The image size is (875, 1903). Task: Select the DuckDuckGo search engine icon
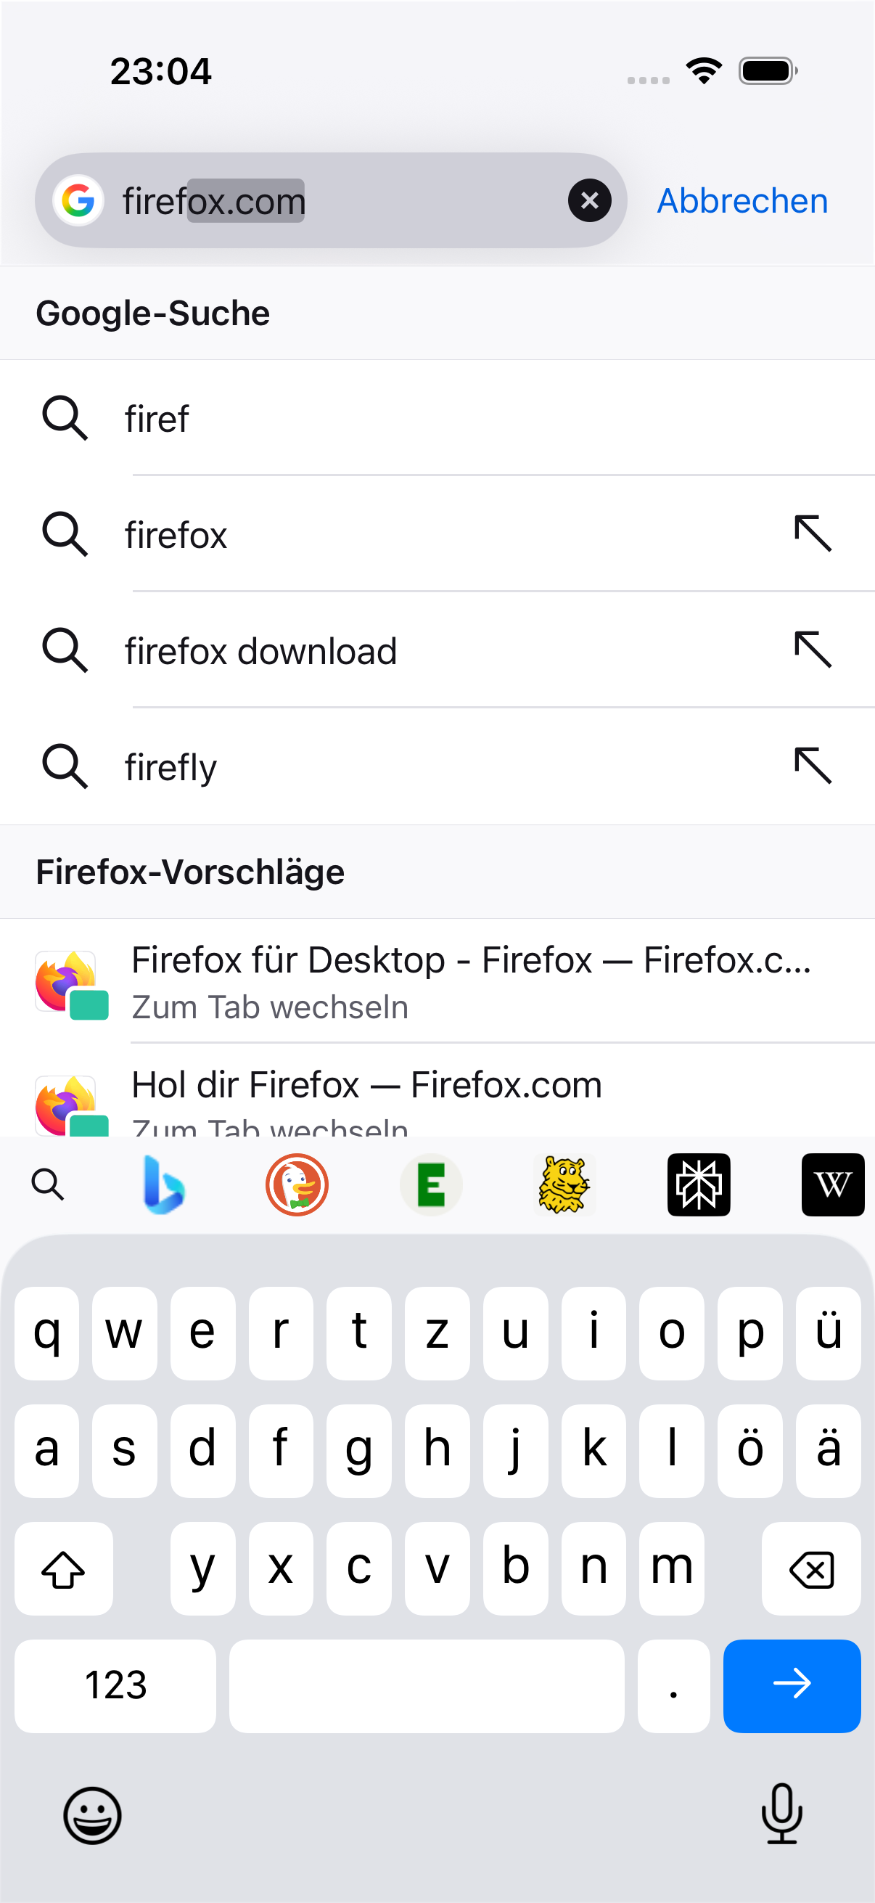pyautogui.click(x=297, y=1185)
